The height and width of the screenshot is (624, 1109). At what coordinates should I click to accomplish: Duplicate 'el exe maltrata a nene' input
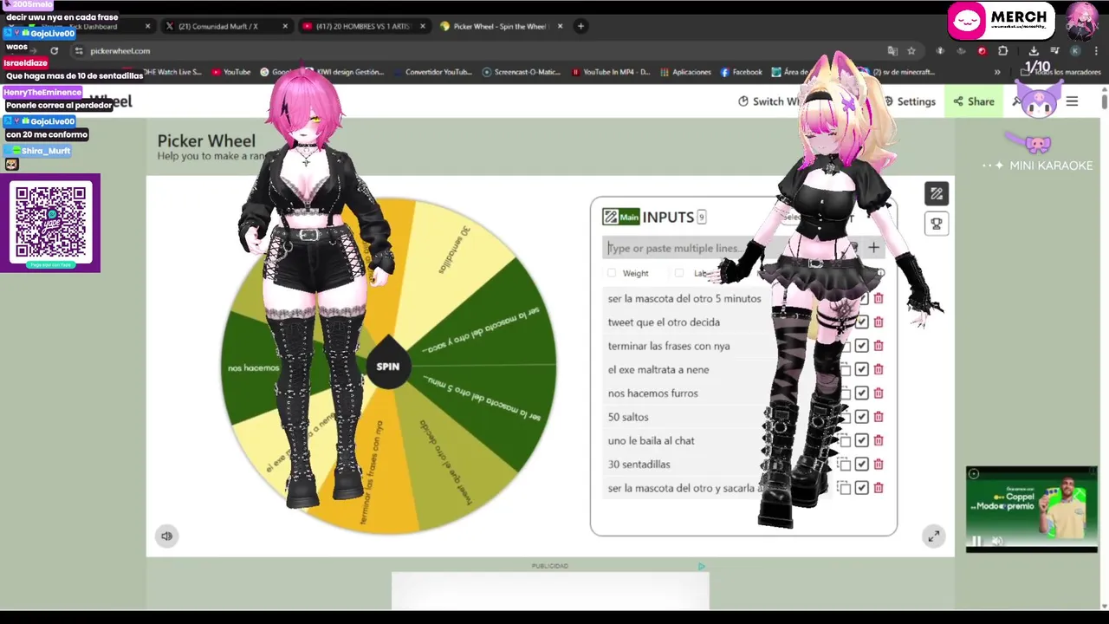click(x=844, y=369)
